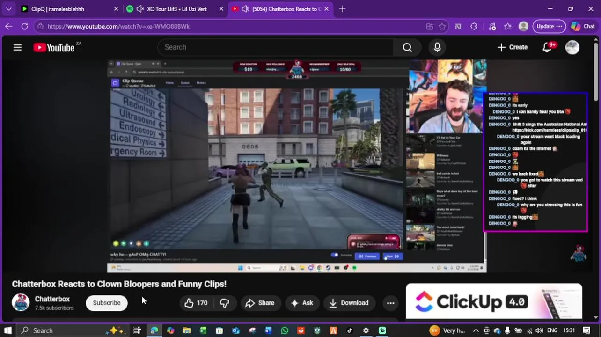Open the tab search dropdown arrow

tap(8, 9)
